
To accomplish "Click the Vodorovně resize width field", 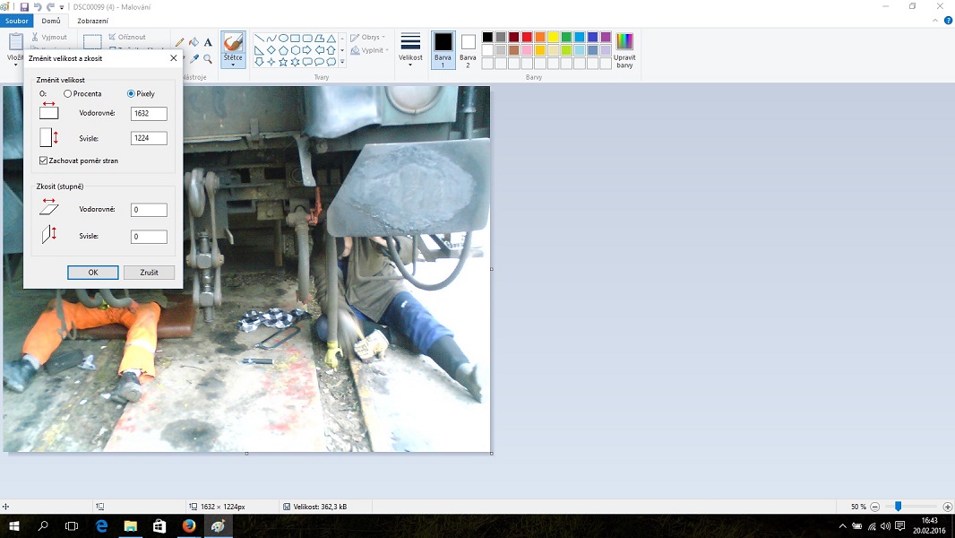I will pyautogui.click(x=149, y=114).
